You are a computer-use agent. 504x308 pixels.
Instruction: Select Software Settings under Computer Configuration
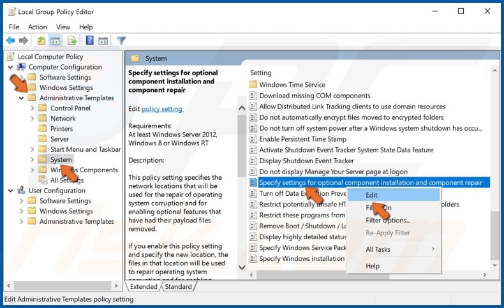tap(65, 77)
